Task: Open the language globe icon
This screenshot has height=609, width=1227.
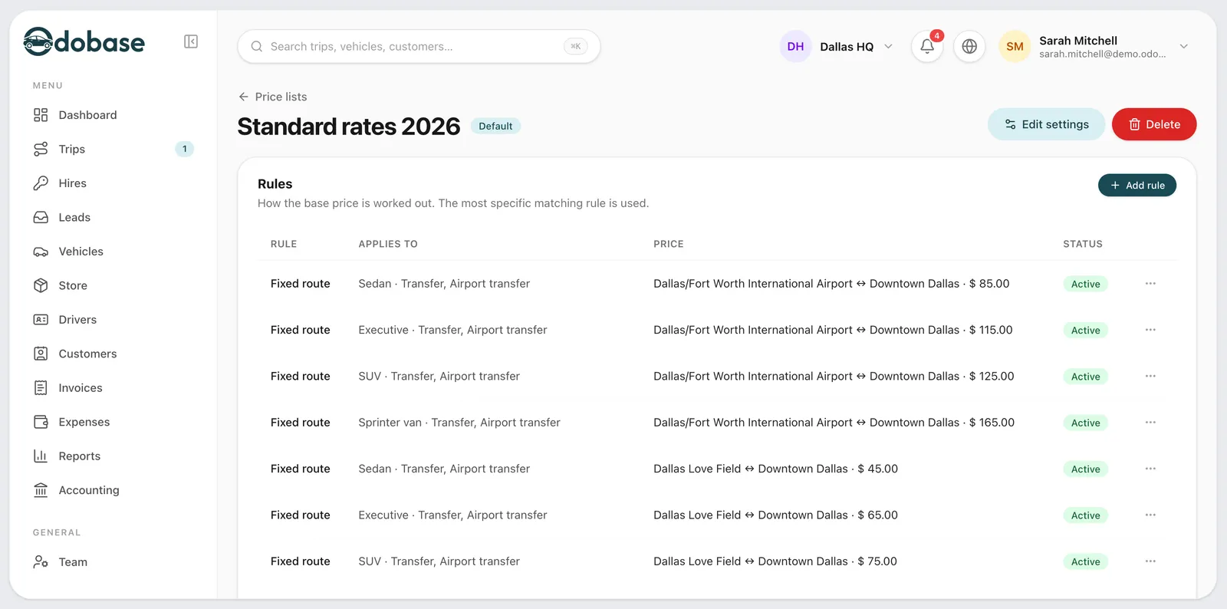Action: 969,46
